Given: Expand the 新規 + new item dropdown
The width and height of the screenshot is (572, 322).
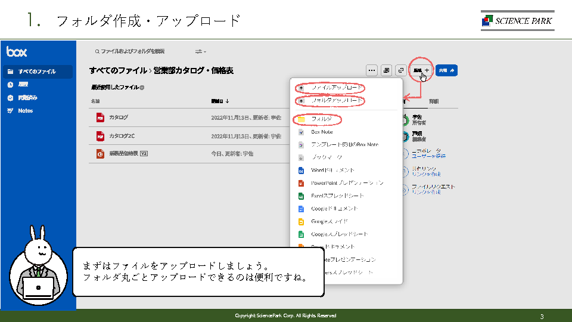Looking at the screenshot, I should tap(422, 70).
